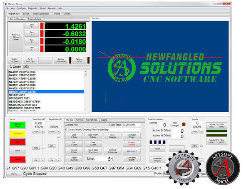Open the Diagnostic menu
The image size is (246, 189).
pyautogui.click(x=32, y=8)
